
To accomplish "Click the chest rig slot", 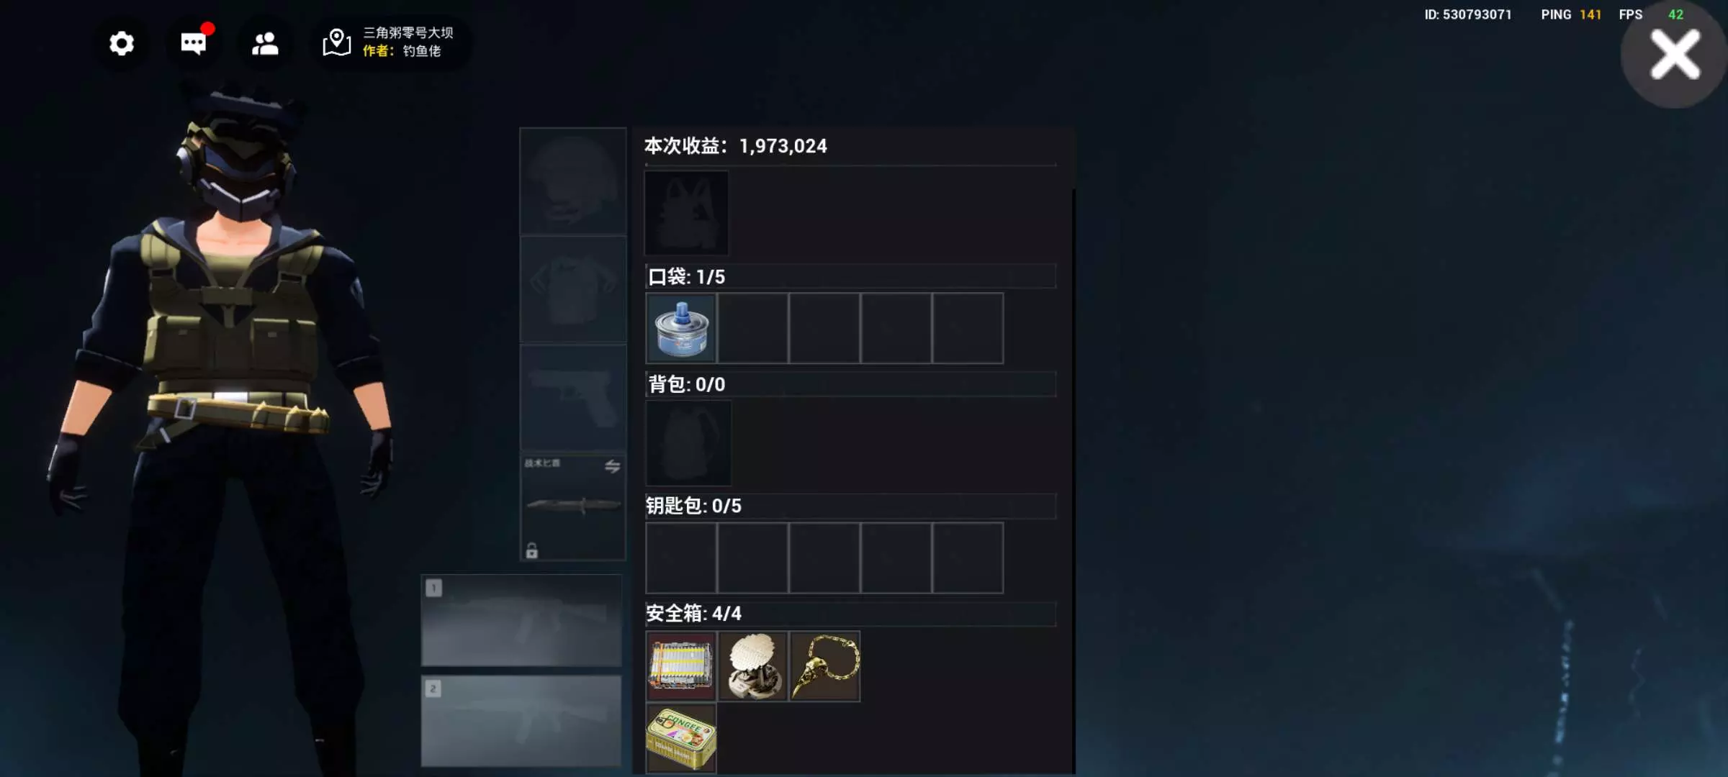I will 686,213.
